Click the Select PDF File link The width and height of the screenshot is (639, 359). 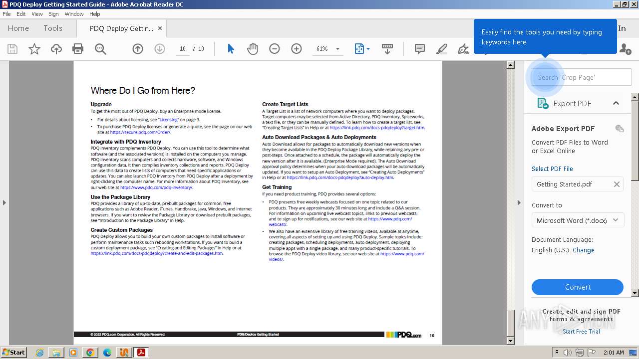(x=552, y=169)
